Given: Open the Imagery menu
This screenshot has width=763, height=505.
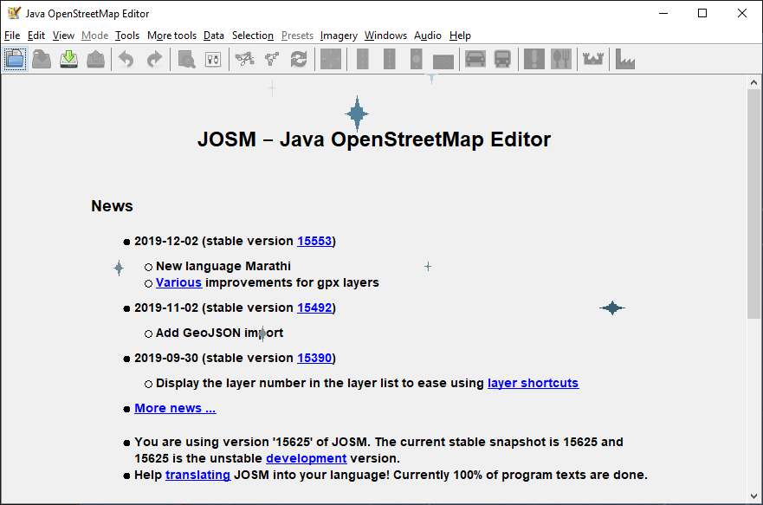Looking at the screenshot, I should tap(339, 36).
